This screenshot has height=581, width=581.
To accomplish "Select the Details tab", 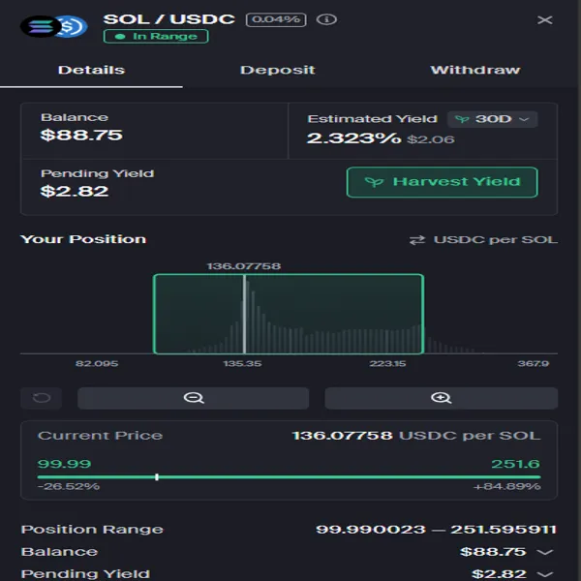I will (x=91, y=70).
